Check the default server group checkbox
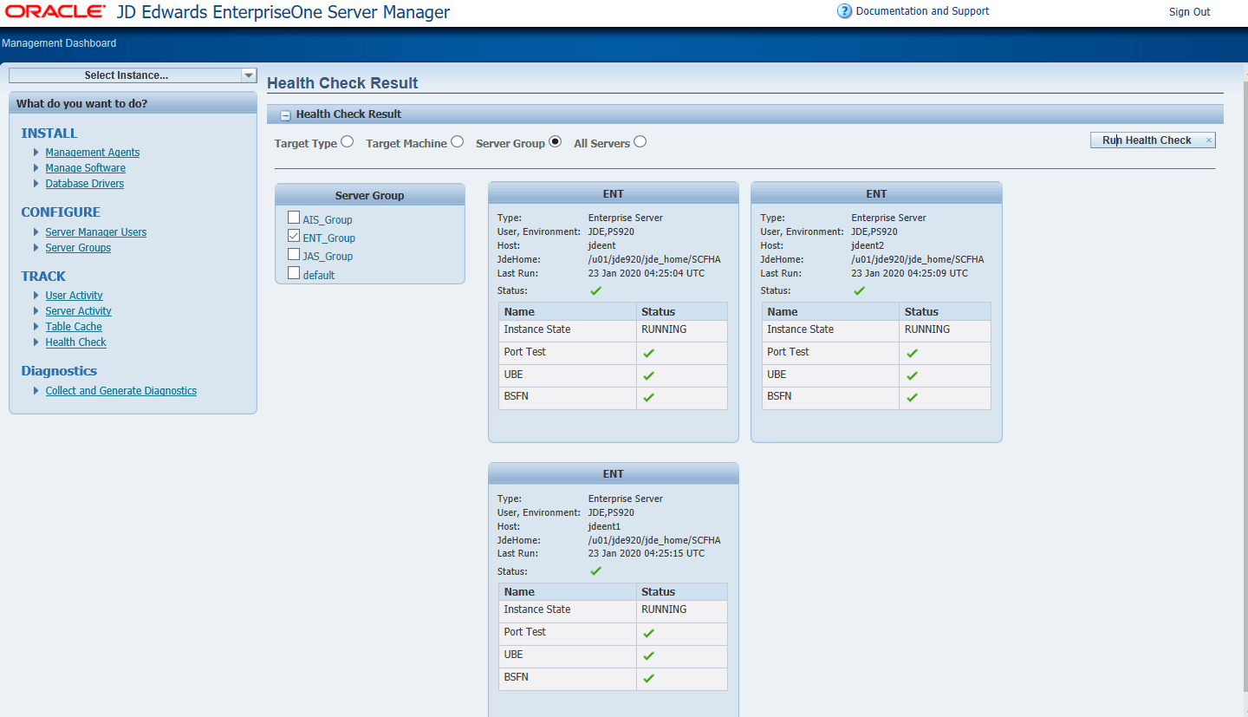The image size is (1248, 717). (294, 272)
